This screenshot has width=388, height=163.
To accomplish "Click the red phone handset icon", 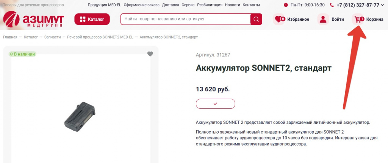I will pos(332,5).
